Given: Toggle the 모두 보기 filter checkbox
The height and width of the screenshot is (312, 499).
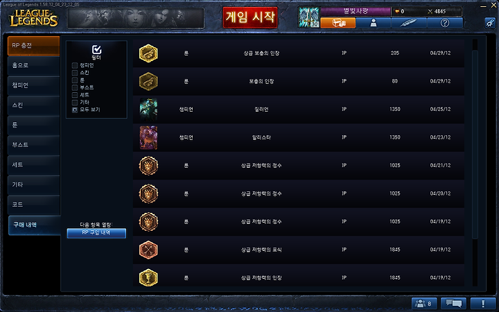Looking at the screenshot, I should point(75,110).
